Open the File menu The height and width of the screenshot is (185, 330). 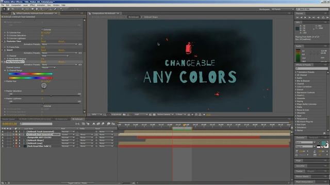coord(3,5)
